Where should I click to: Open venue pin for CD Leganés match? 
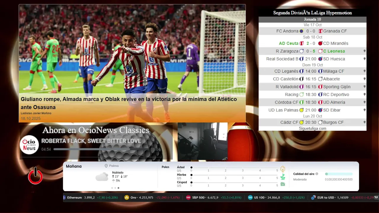point(364,71)
